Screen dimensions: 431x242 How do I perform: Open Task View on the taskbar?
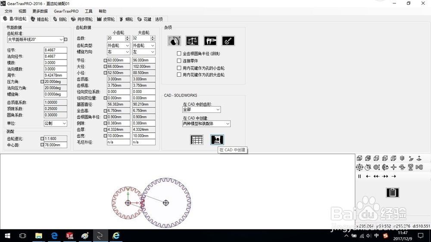(x=23, y=236)
